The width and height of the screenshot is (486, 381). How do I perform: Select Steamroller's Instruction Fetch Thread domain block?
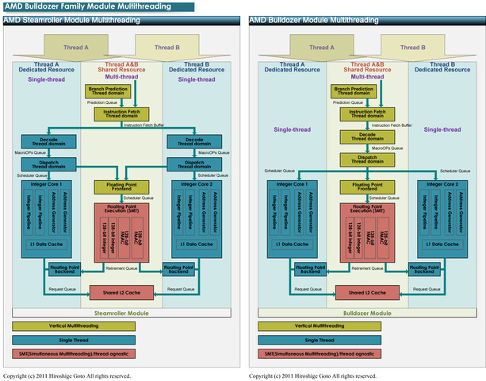[121, 114]
